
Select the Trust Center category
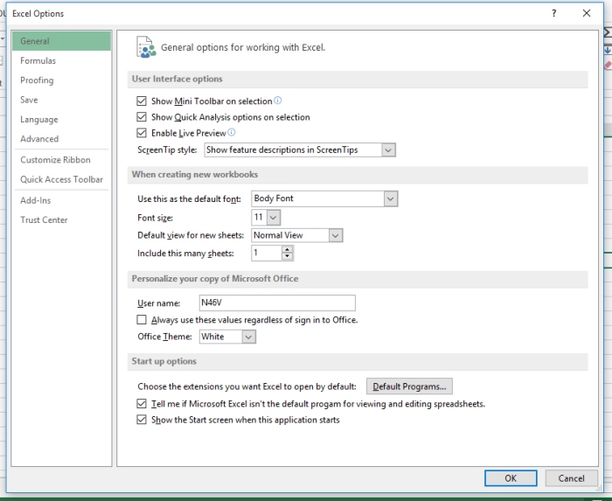(44, 220)
